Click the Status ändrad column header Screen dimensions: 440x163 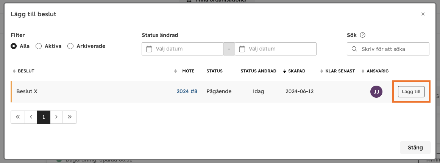point(259,71)
